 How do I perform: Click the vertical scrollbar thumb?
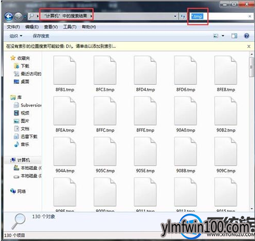pos(251,67)
